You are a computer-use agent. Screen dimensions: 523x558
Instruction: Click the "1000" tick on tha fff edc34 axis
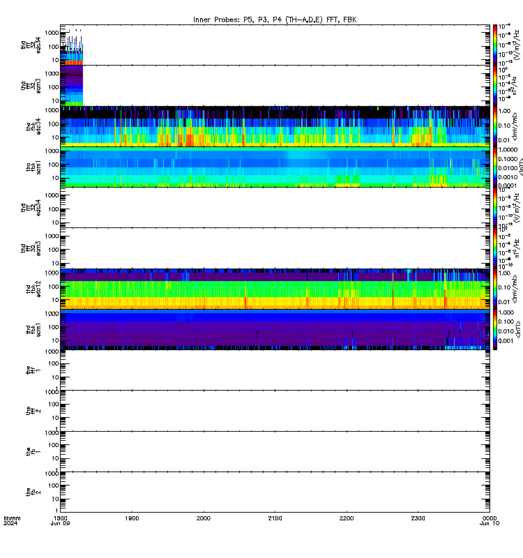52,33
